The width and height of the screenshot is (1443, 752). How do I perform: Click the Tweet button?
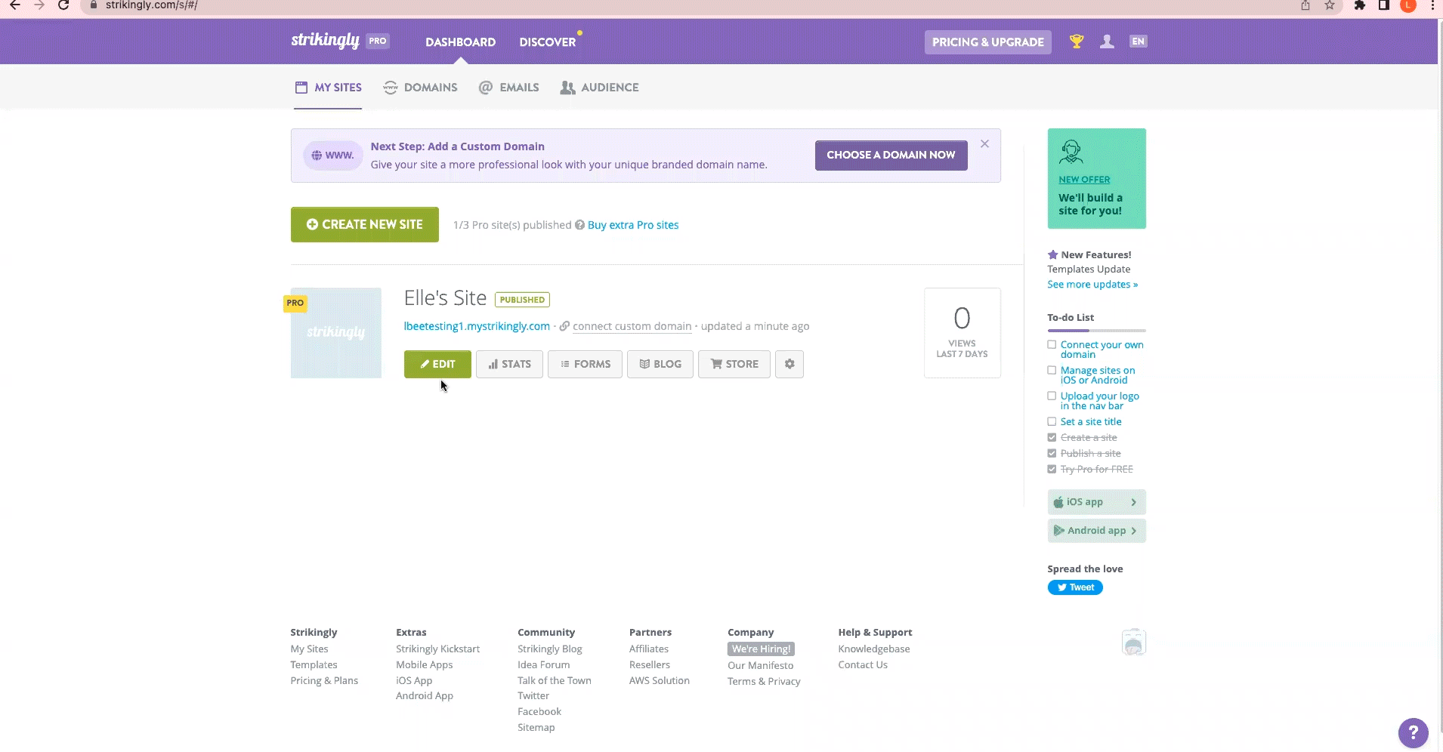[1075, 587]
